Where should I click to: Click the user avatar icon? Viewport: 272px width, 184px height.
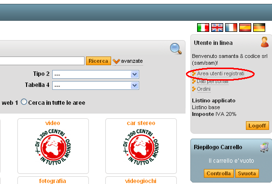[265, 42]
